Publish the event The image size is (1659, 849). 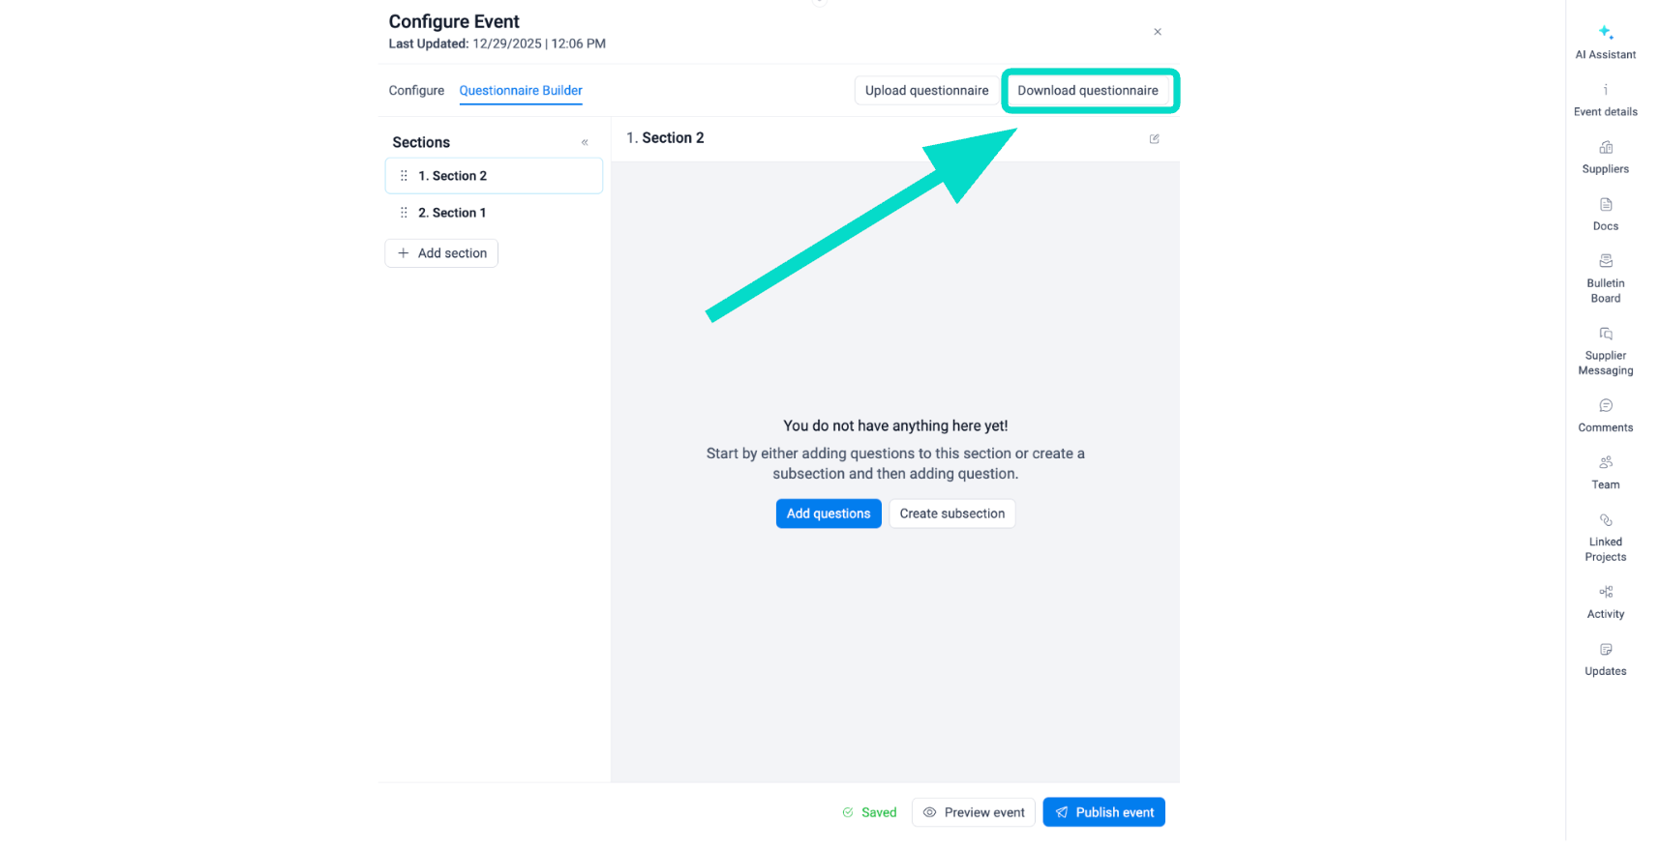(1103, 812)
